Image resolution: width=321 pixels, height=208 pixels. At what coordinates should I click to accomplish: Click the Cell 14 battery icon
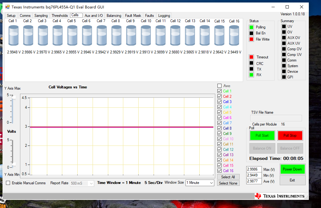[x=205, y=35]
